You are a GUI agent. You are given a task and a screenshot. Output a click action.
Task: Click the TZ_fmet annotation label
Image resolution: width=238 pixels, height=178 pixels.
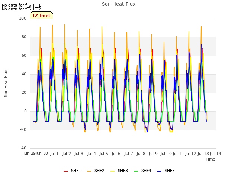click(41, 16)
